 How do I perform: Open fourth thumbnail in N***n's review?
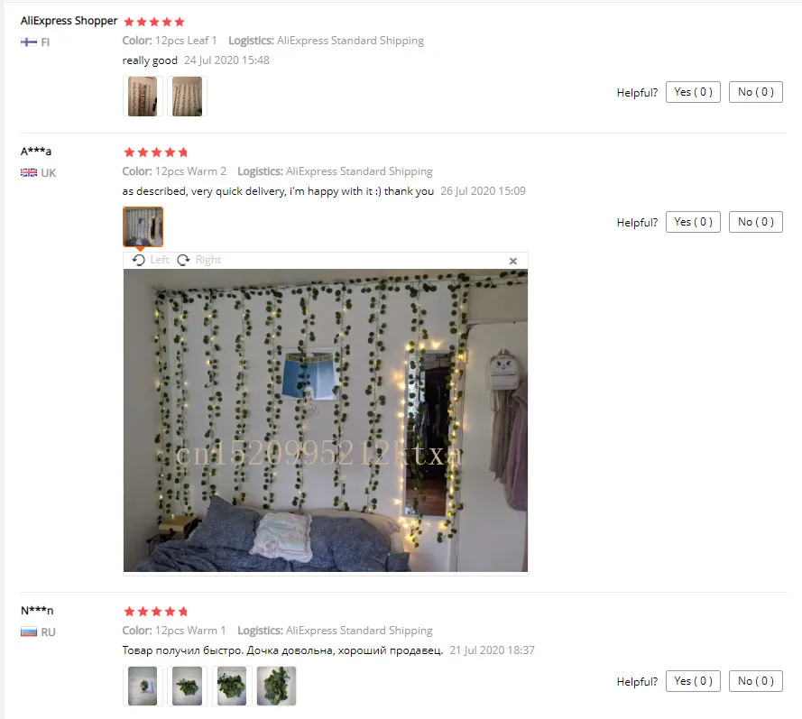pyautogui.click(x=276, y=686)
